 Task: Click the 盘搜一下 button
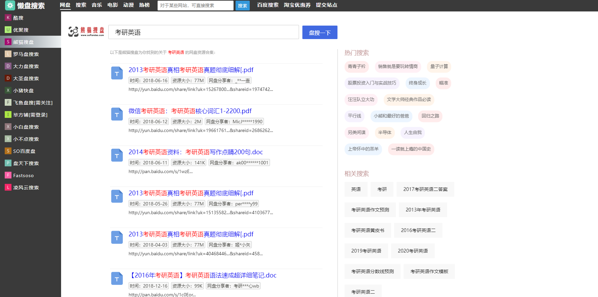320,32
